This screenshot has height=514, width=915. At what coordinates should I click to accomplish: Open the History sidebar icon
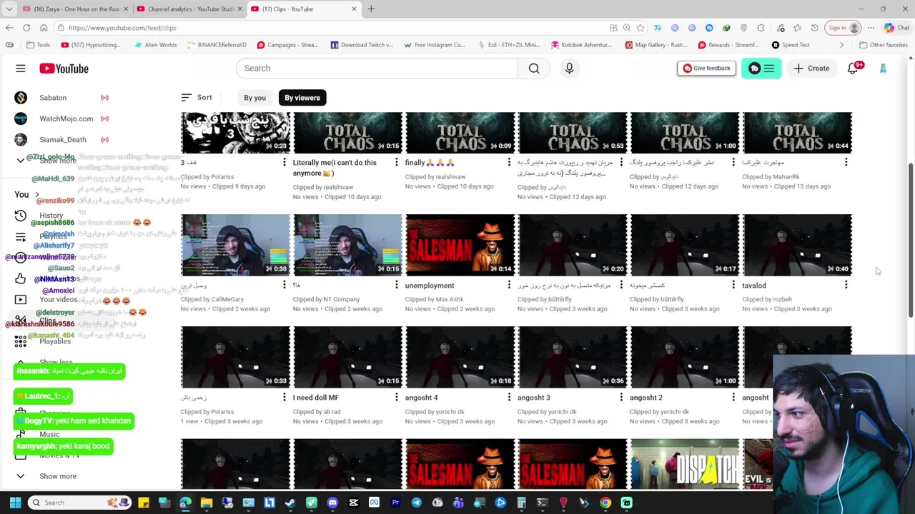[21, 216]
